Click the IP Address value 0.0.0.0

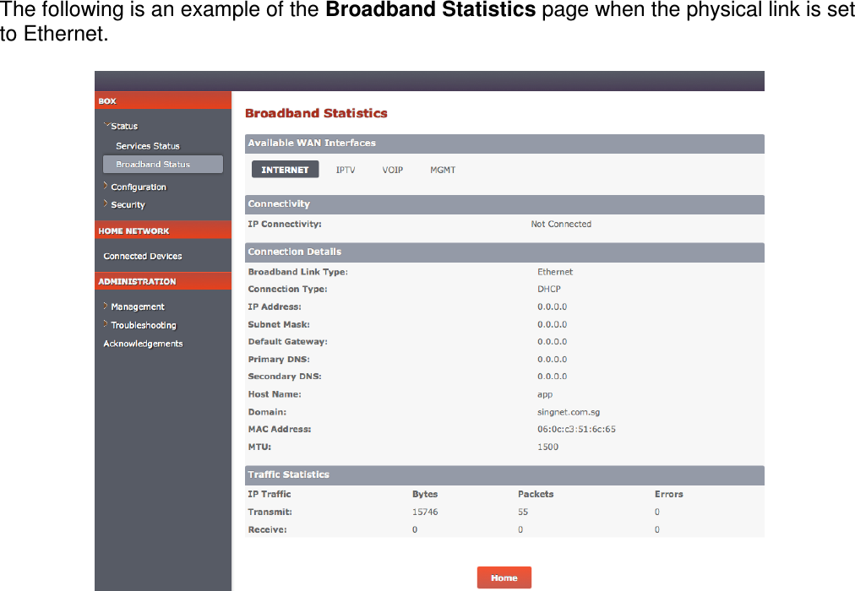point(551,306)
